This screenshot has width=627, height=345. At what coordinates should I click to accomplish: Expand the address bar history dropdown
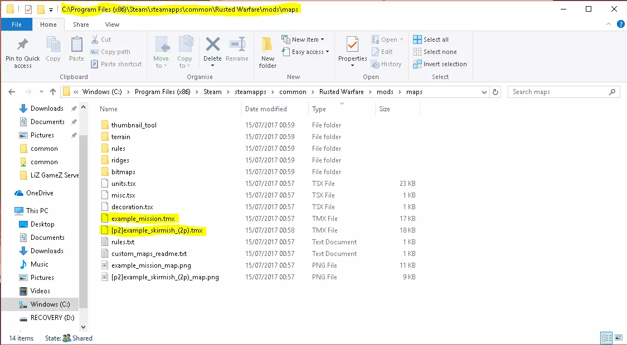[484, 92]
